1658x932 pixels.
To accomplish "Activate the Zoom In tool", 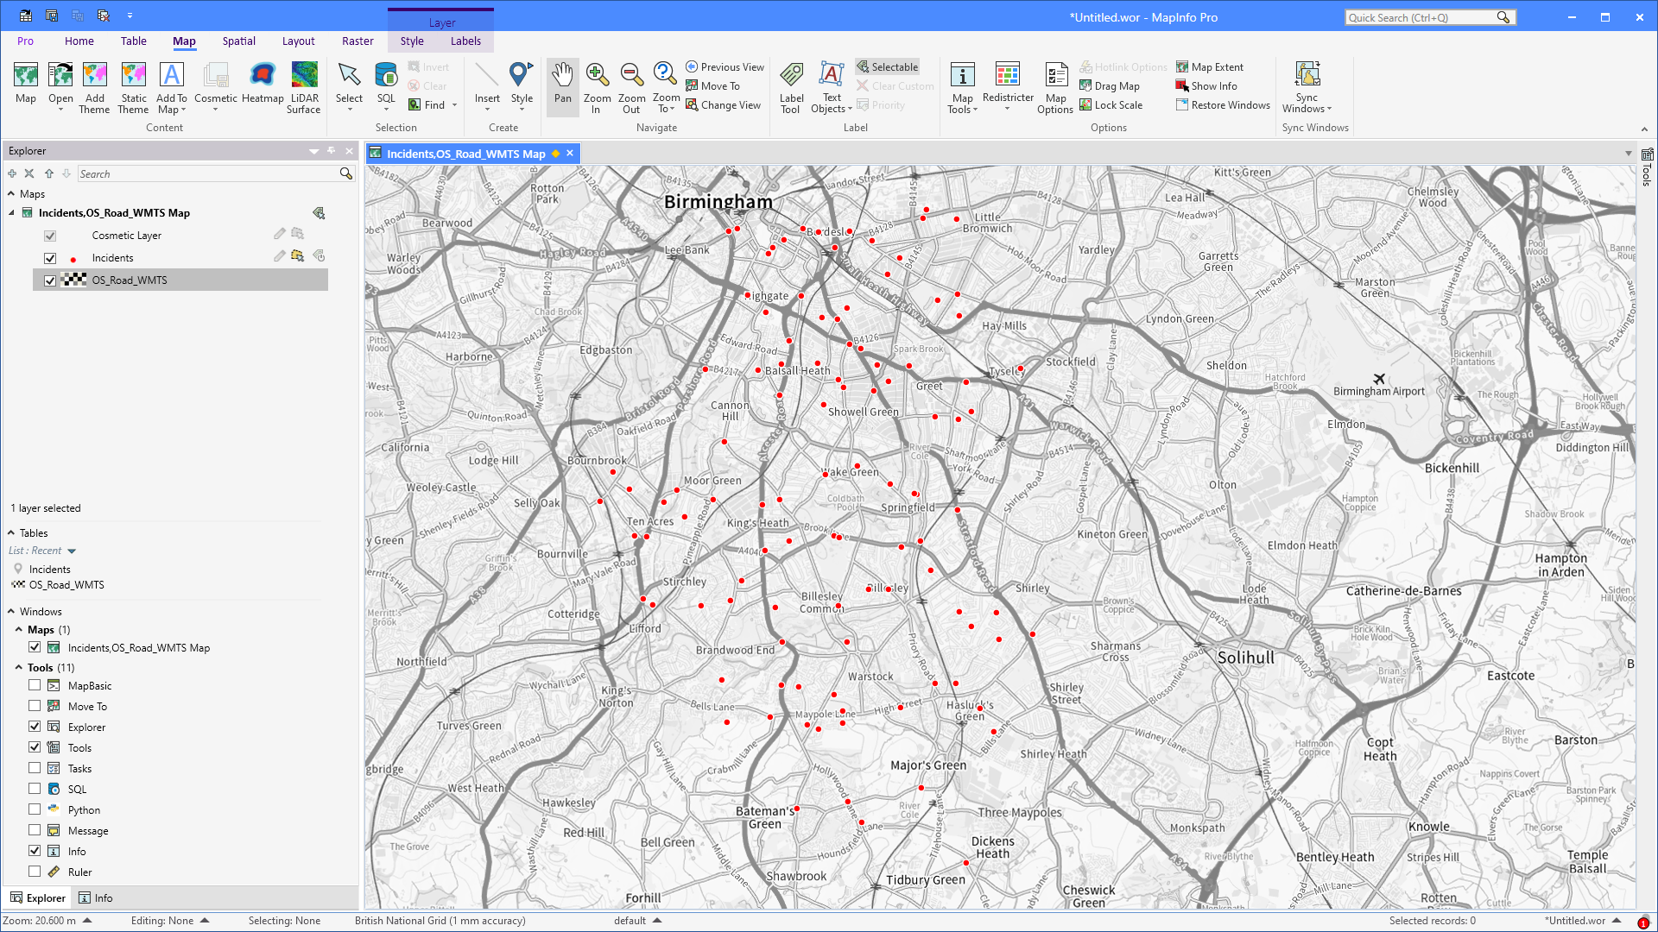I will point(597,85).
